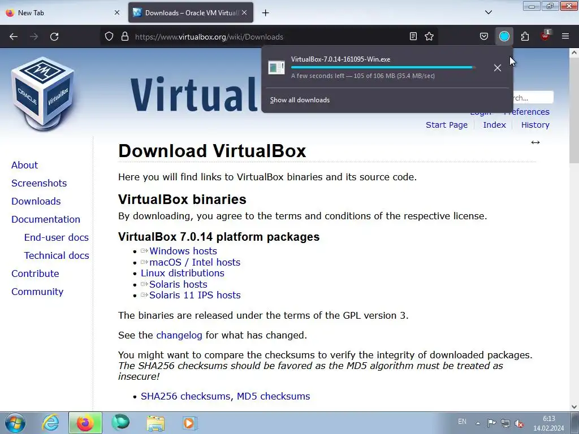Screen dimensions: 579x434
Task: Go back to the previous page
Action: point(14,37)
